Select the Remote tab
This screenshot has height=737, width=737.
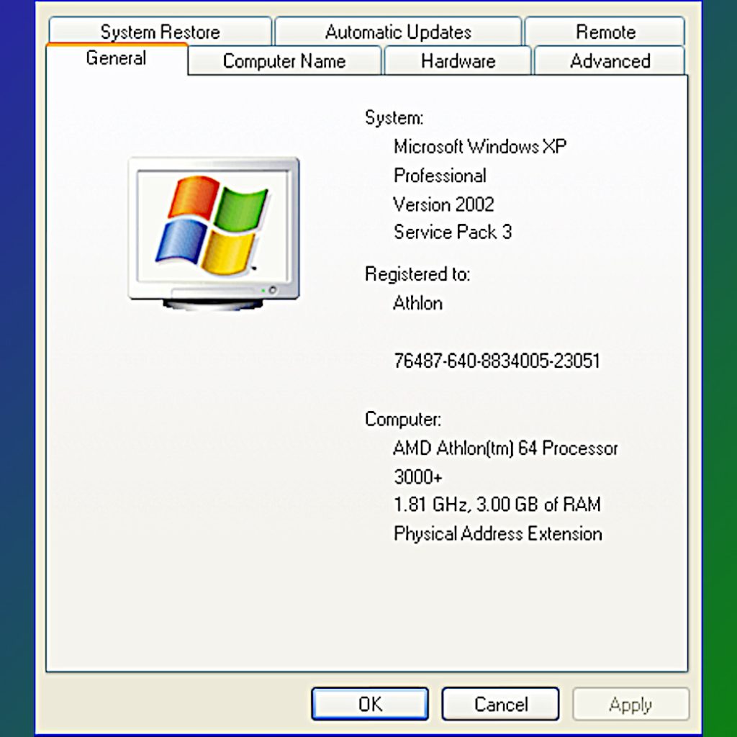[605, 31]
